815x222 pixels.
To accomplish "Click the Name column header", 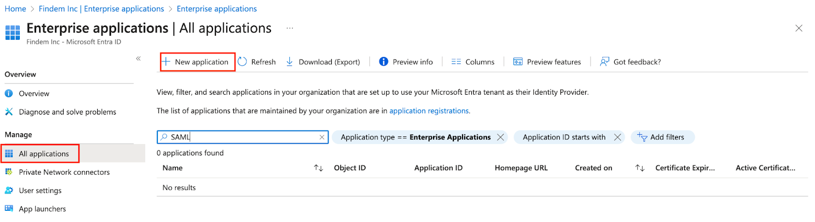I will pyautogui.click(x=173, y=168).
